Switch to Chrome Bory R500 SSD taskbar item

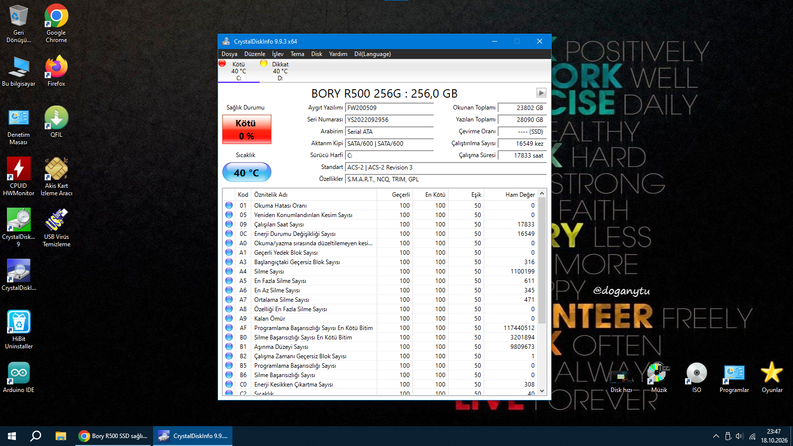pyautogui.click(x=113, y=436)
